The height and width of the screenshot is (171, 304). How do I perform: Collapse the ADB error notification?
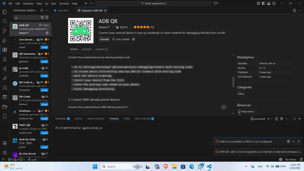(294, 141)
